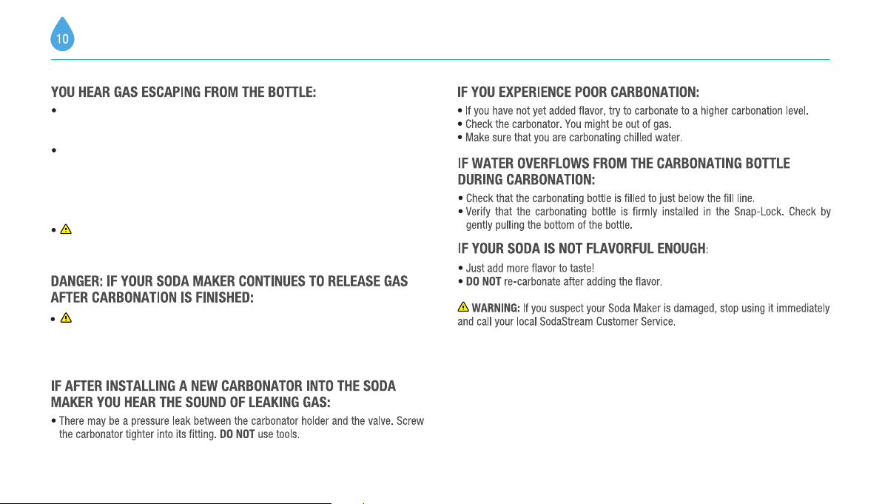Click the IF YOUR SODA IS NOT FLAVORFUL ENOUGH heading
The width and height of the screenshot is (882, 504).
pos(582,248)
